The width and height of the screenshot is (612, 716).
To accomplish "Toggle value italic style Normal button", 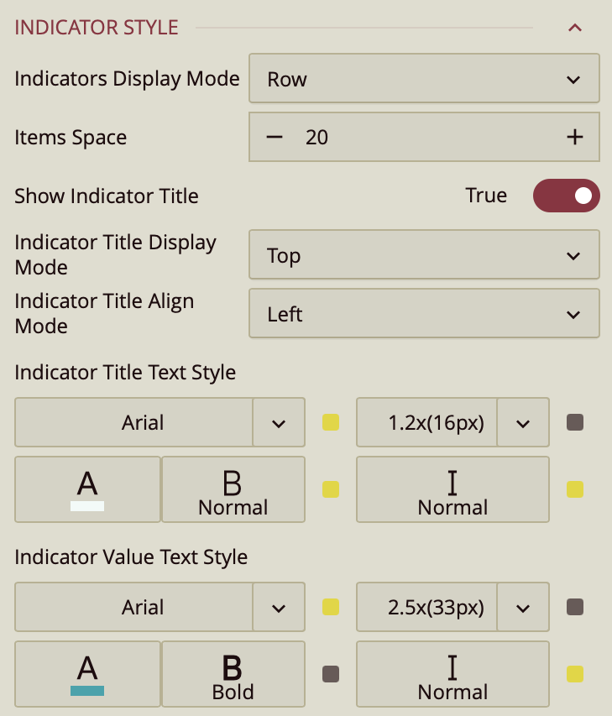I will 452,674.
